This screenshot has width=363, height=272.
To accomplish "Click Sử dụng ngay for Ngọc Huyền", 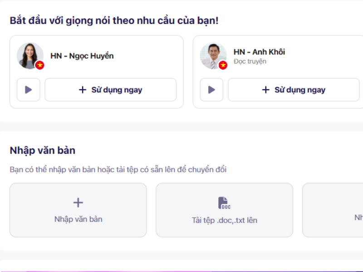I will click(x=111, y=90).
